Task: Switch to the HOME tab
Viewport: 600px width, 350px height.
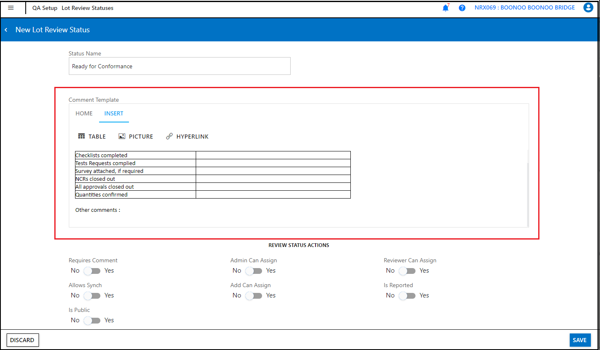Action: (84, 113)
